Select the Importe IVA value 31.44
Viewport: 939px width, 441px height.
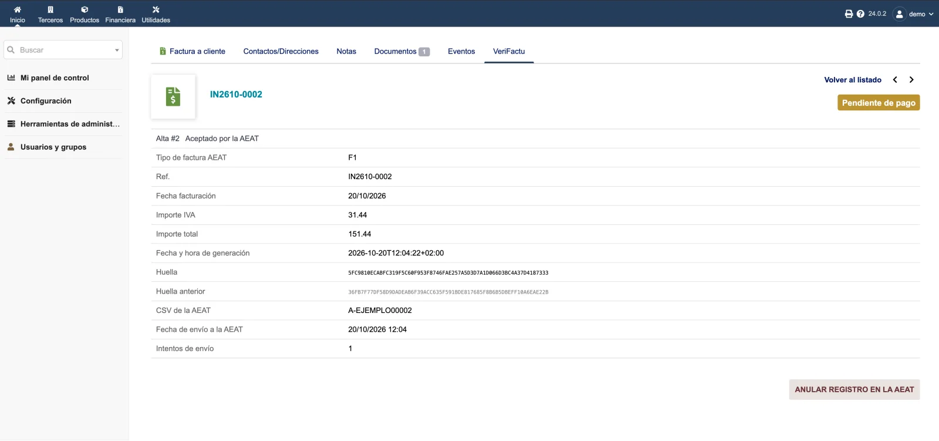[357, 215]
